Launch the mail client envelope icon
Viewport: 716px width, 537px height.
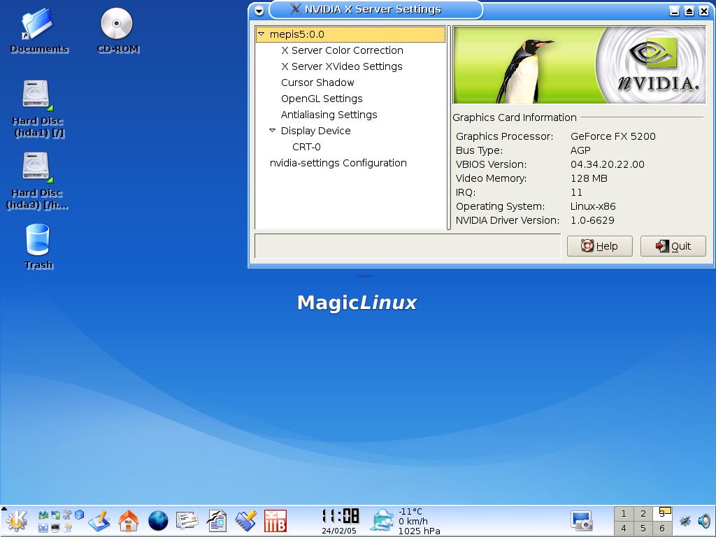pyautogui.click(x=187, y=520)
